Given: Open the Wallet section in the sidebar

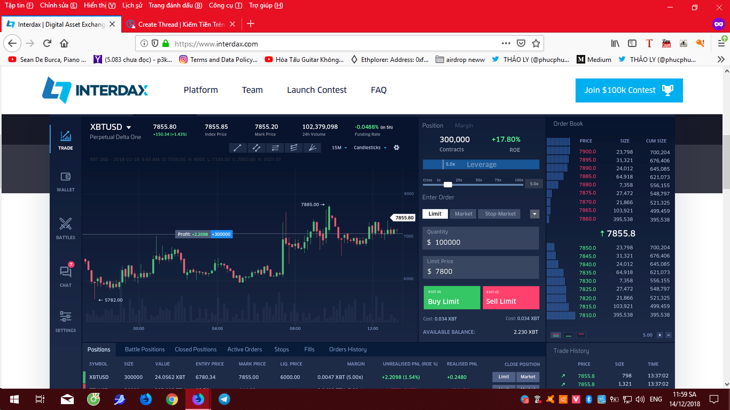Looking at the screenshot, I should pos(66,182).
